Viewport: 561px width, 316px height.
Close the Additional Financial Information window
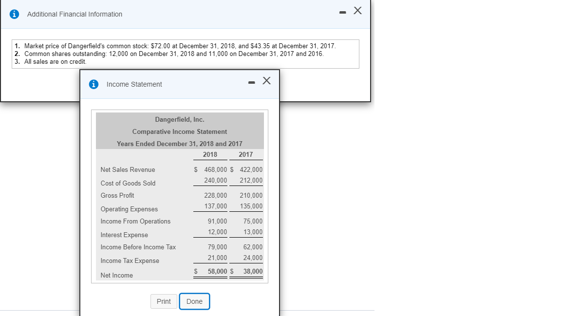point(357,10)
